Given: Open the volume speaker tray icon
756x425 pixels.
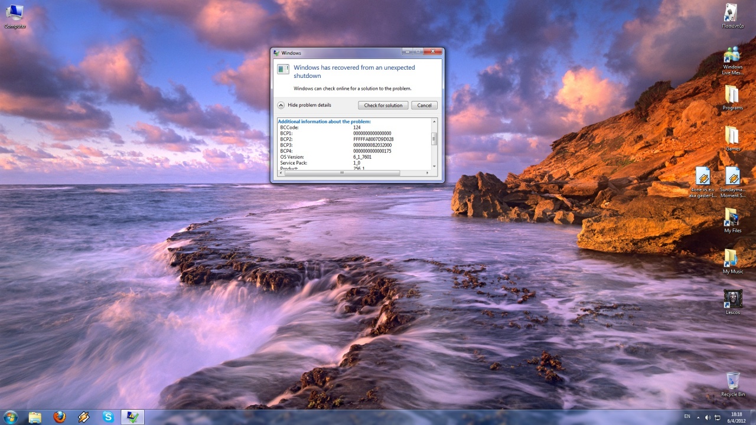Looking at the screenshot, I should pos(708,417).
